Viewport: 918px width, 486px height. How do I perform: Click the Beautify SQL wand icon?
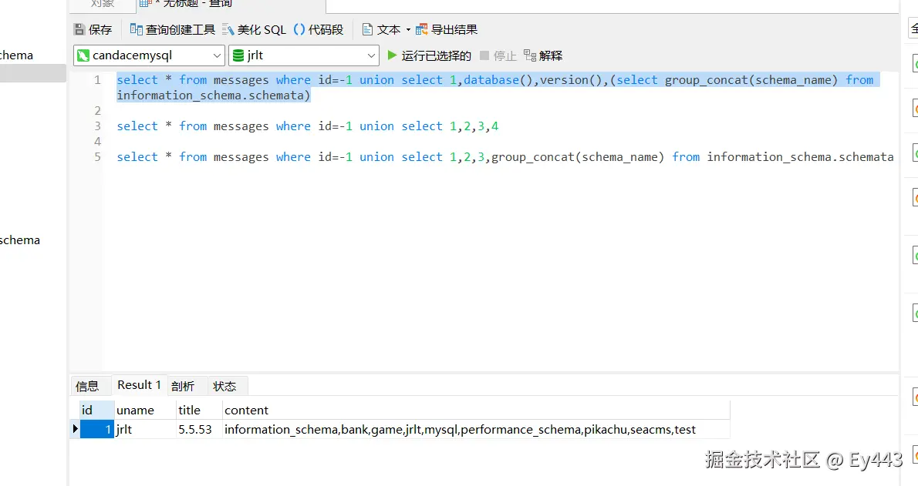pyautogui.click(x=228, y=29)
